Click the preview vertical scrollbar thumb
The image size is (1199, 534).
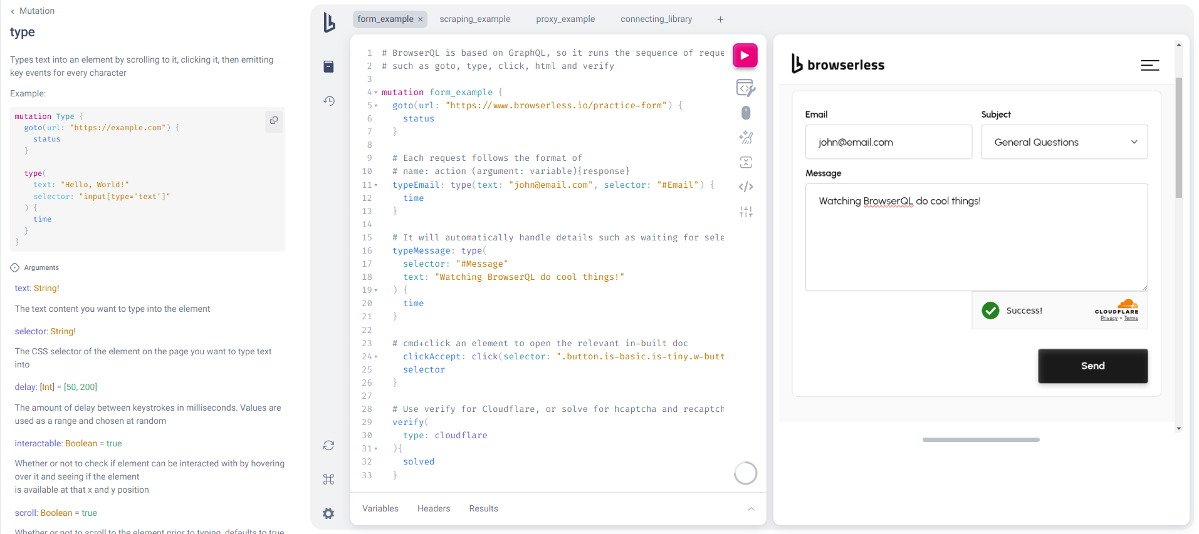(1178, 138)
